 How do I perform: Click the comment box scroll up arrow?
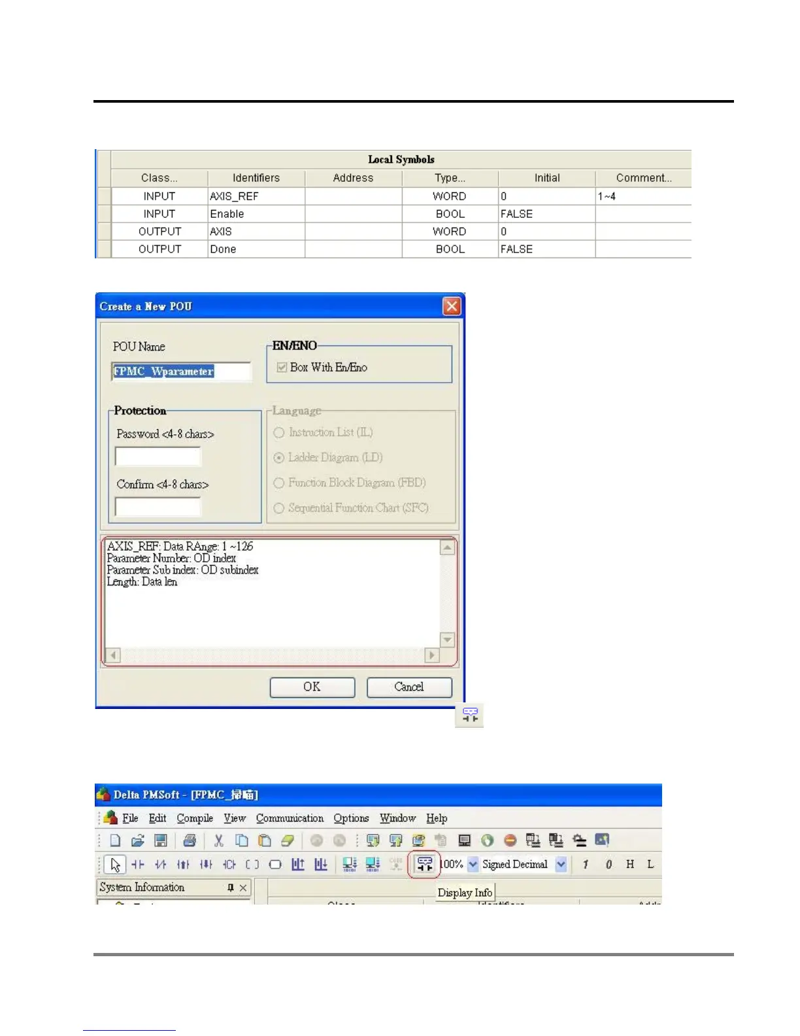(x=448, y=547)
